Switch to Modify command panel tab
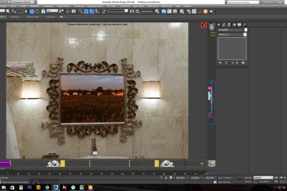 tap(224, 25)
